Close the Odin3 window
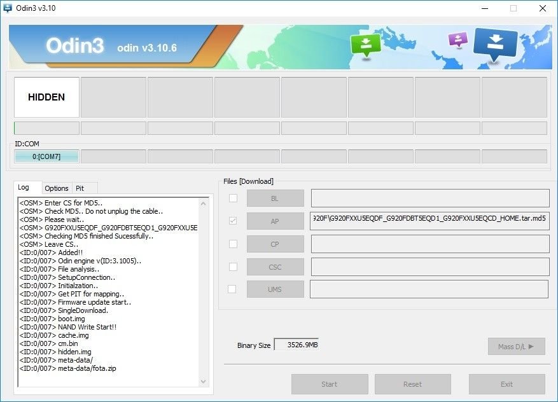 [x=542, y=8]
